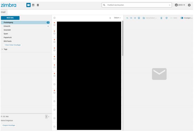
Task: Click the Entwürfe count 2
Action: coord(48,26)
